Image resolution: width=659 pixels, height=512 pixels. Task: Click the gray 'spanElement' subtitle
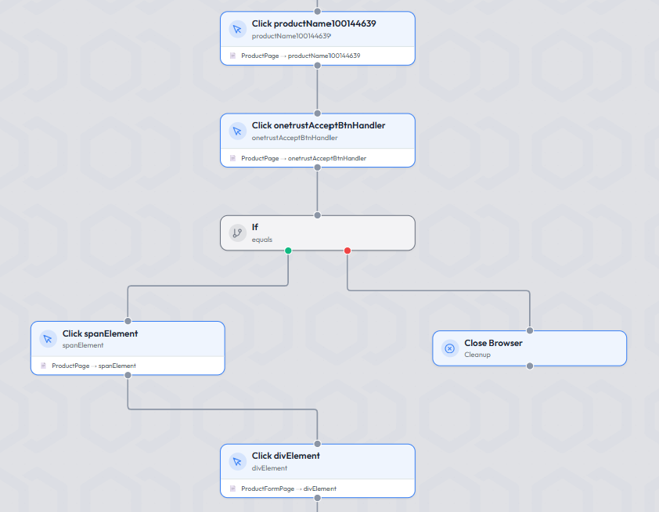point(83,345)
